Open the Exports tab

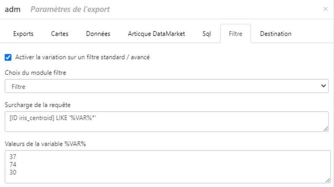coord(23,34)
